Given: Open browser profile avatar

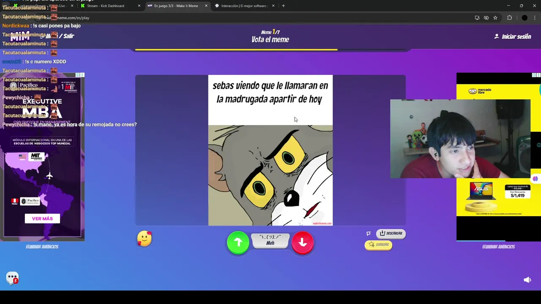Looking at the screenshot, I should (525, 18).
